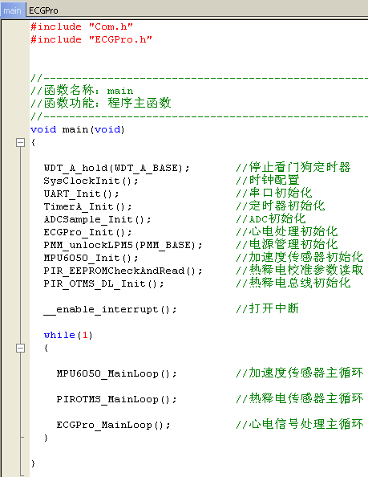This screenshot has width=368, height=477.
Task: Click the comment 停止看门狗定时器
Action: tap(293, 167)
